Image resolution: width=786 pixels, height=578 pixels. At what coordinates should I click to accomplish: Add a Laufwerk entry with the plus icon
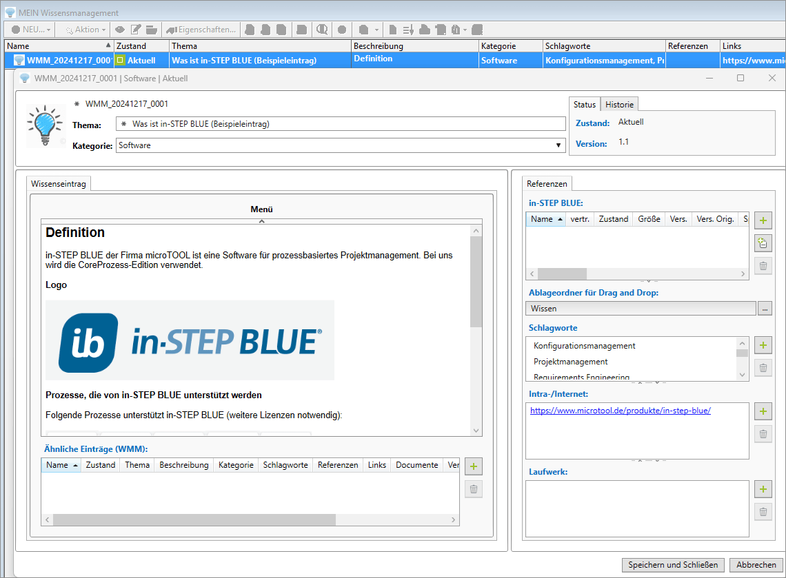click(x=763, y=489)
